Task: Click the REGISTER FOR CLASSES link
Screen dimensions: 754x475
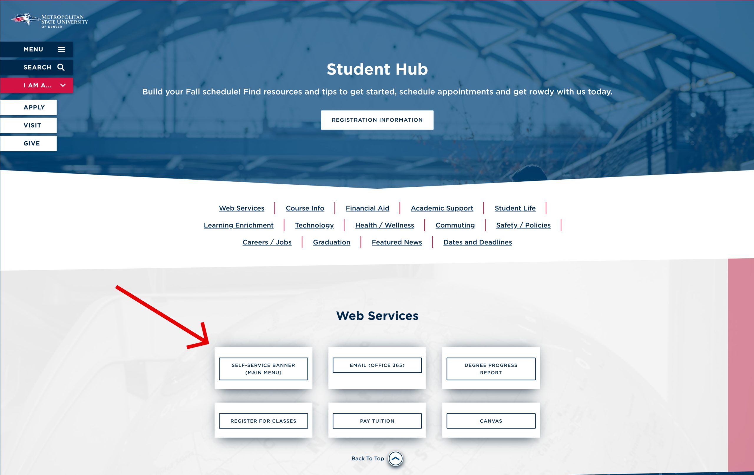Action: coord(263,421)
